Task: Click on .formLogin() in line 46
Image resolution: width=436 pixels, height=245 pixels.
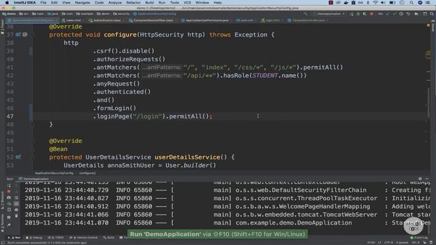Action: point(114,108)
